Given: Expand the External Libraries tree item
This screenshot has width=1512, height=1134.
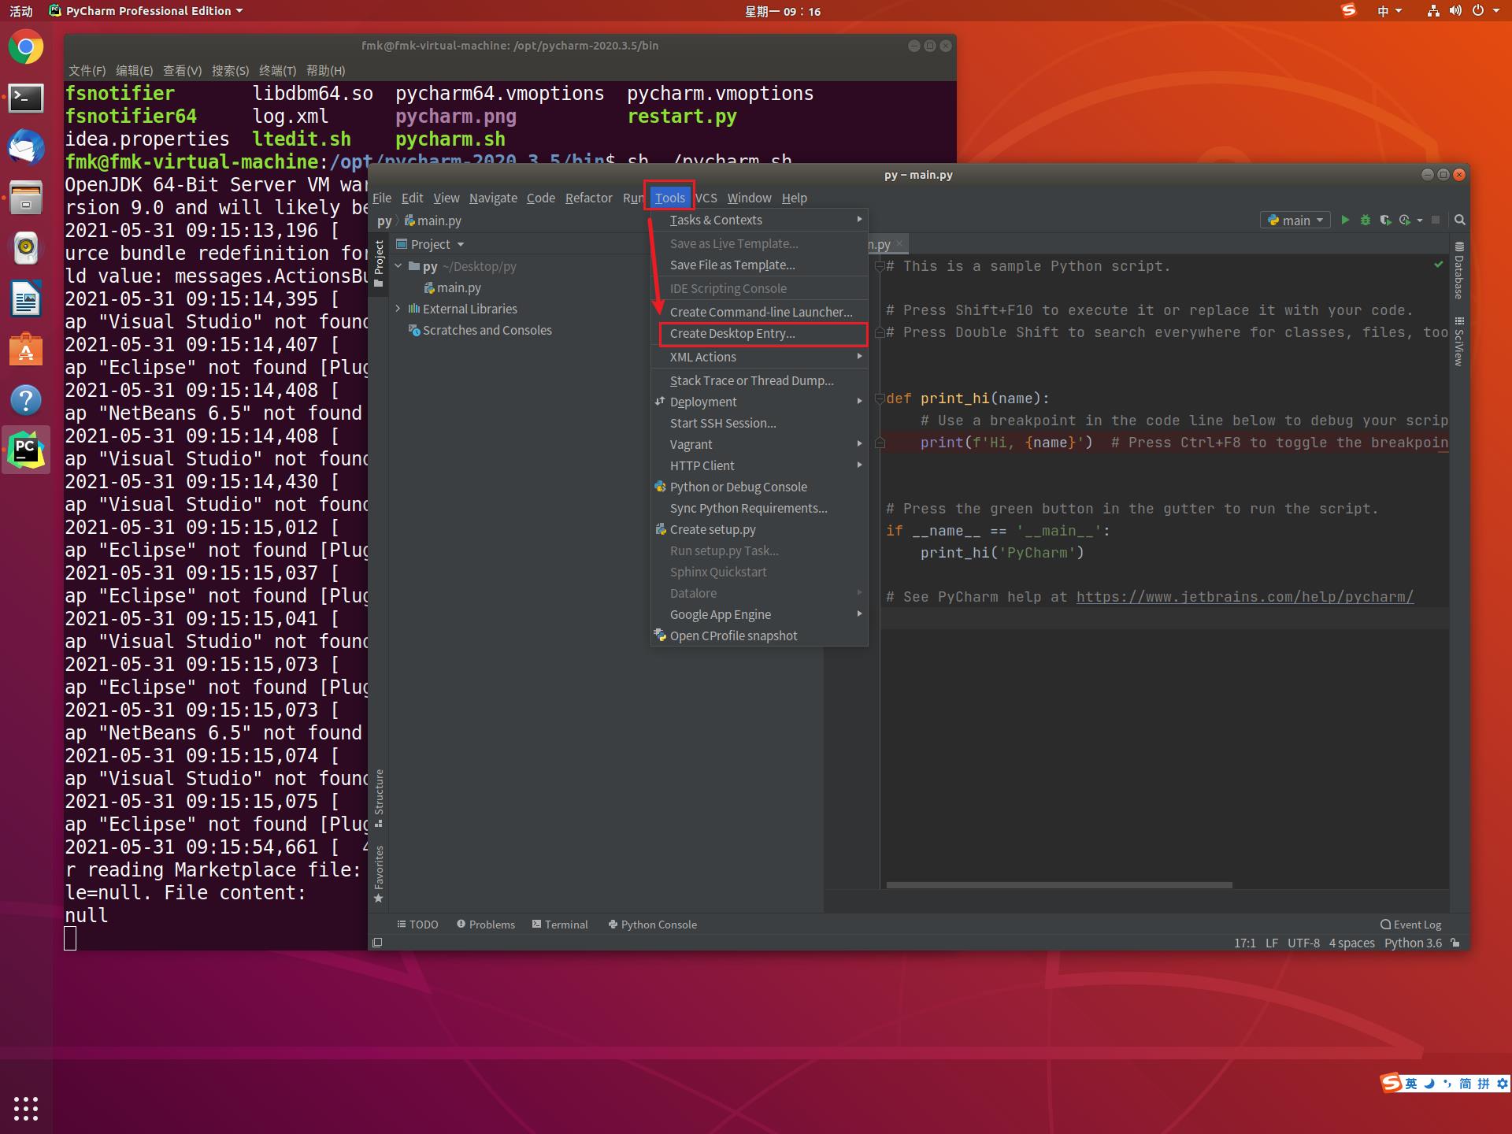Looking at the screenshot, I should (x=400, y=309).
